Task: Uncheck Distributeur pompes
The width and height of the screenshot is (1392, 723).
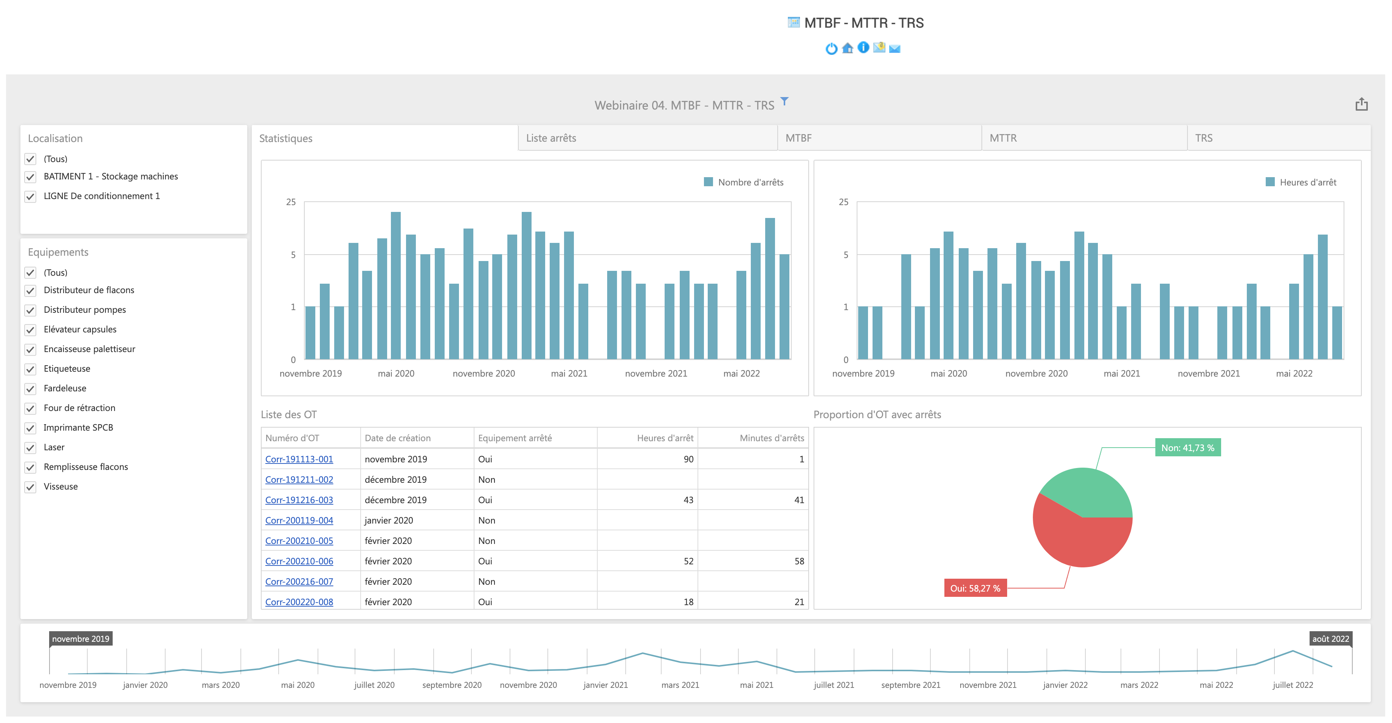Action: point(31,310)
